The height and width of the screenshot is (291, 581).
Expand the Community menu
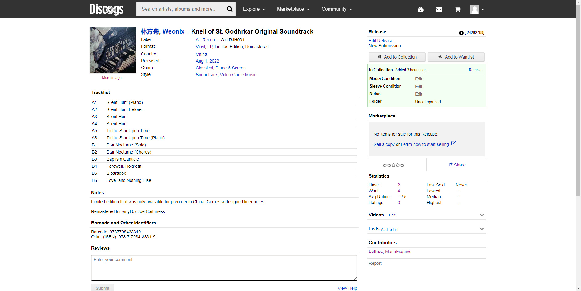pos(337,9)
